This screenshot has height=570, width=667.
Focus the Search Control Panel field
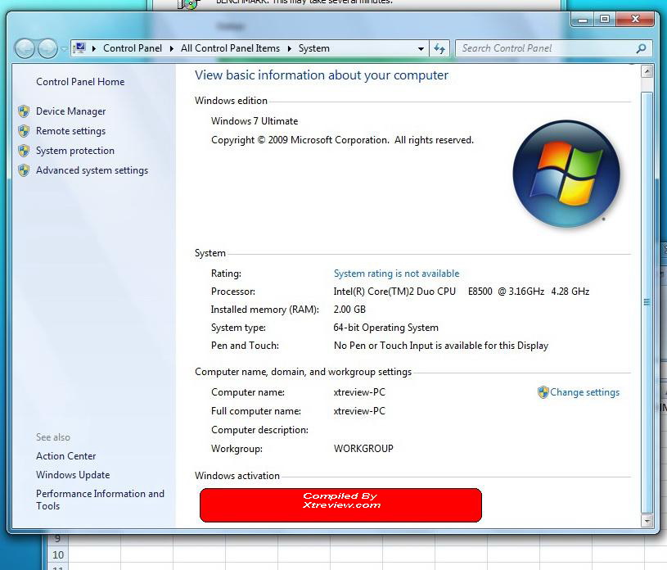(544, 48)
